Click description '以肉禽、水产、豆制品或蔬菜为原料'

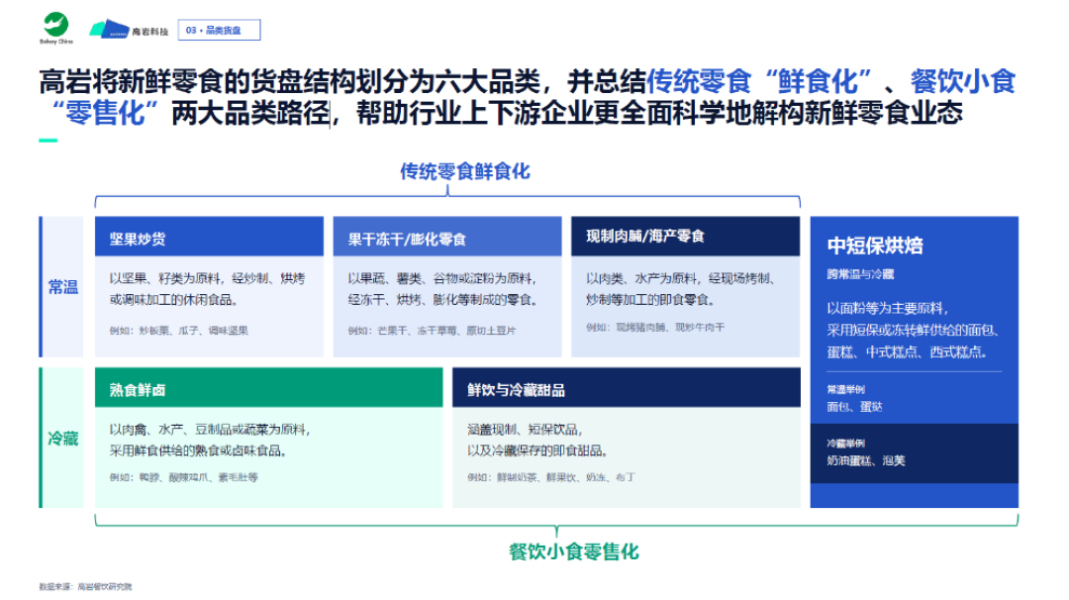[209, 430]
